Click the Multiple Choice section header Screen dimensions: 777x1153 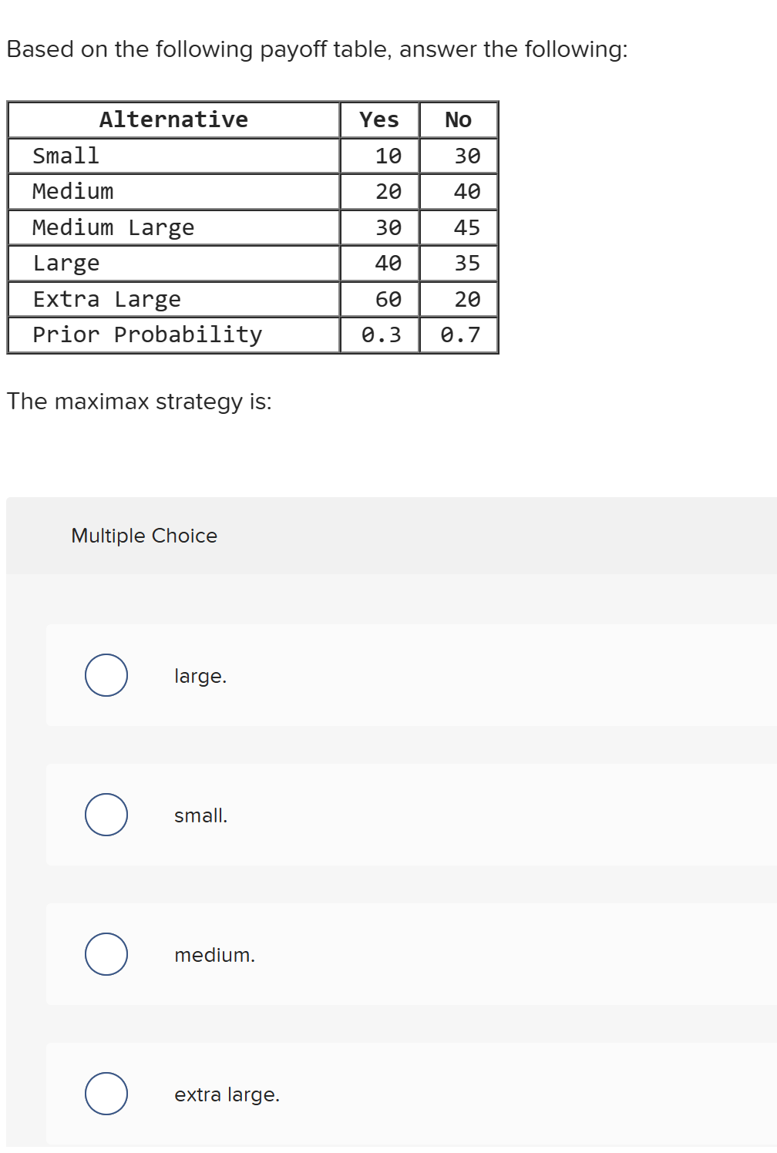[143, 535]
